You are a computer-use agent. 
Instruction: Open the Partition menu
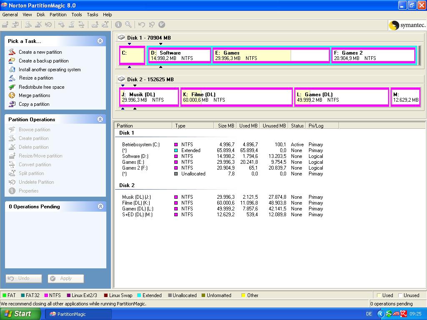[x=58, y=15]
